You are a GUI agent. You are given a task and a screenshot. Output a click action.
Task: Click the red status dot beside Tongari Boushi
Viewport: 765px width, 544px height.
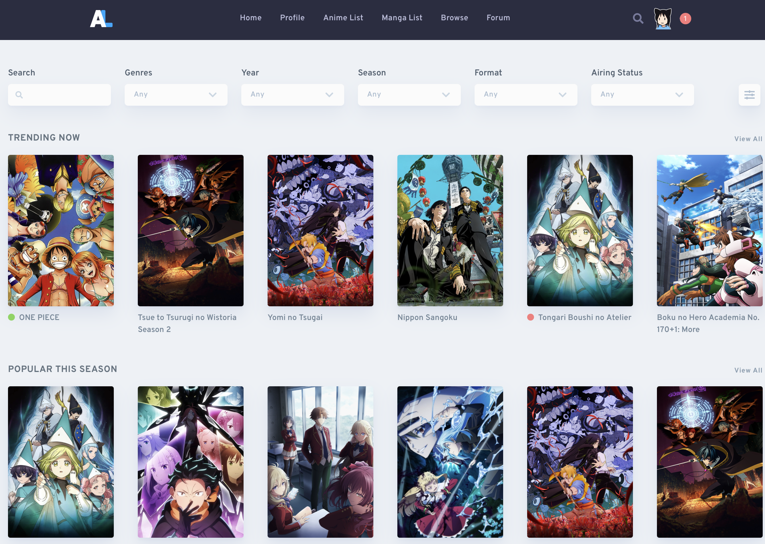[x=531, y=317]
